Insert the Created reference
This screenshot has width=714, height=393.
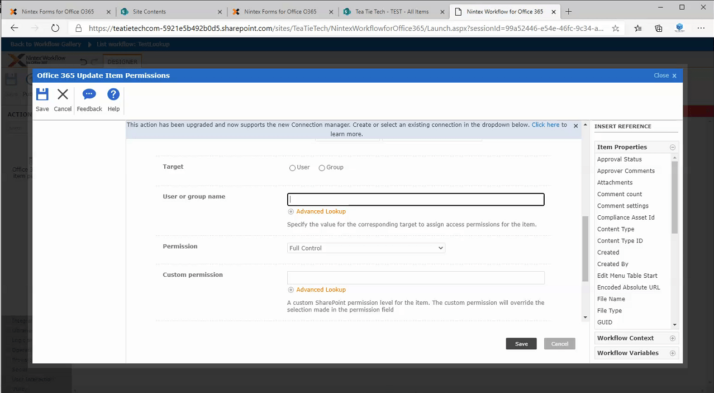coord(608,253)
